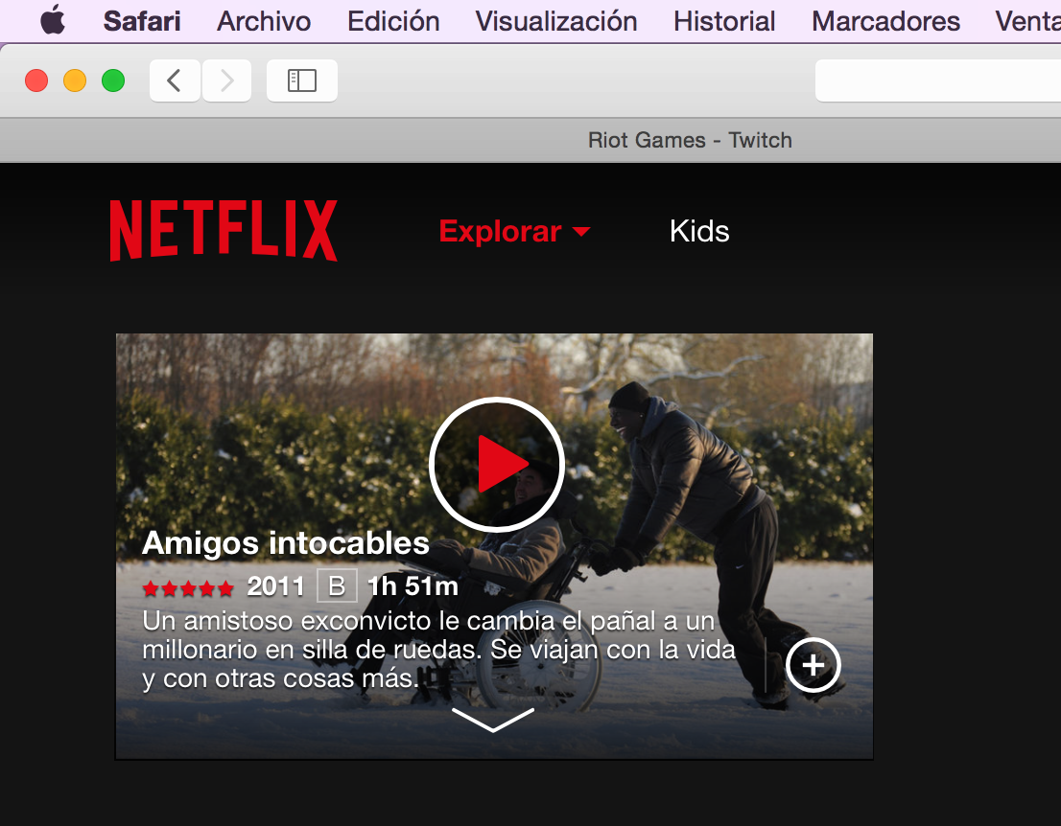Click the movie synopsis text

click(x=438, y=650)
